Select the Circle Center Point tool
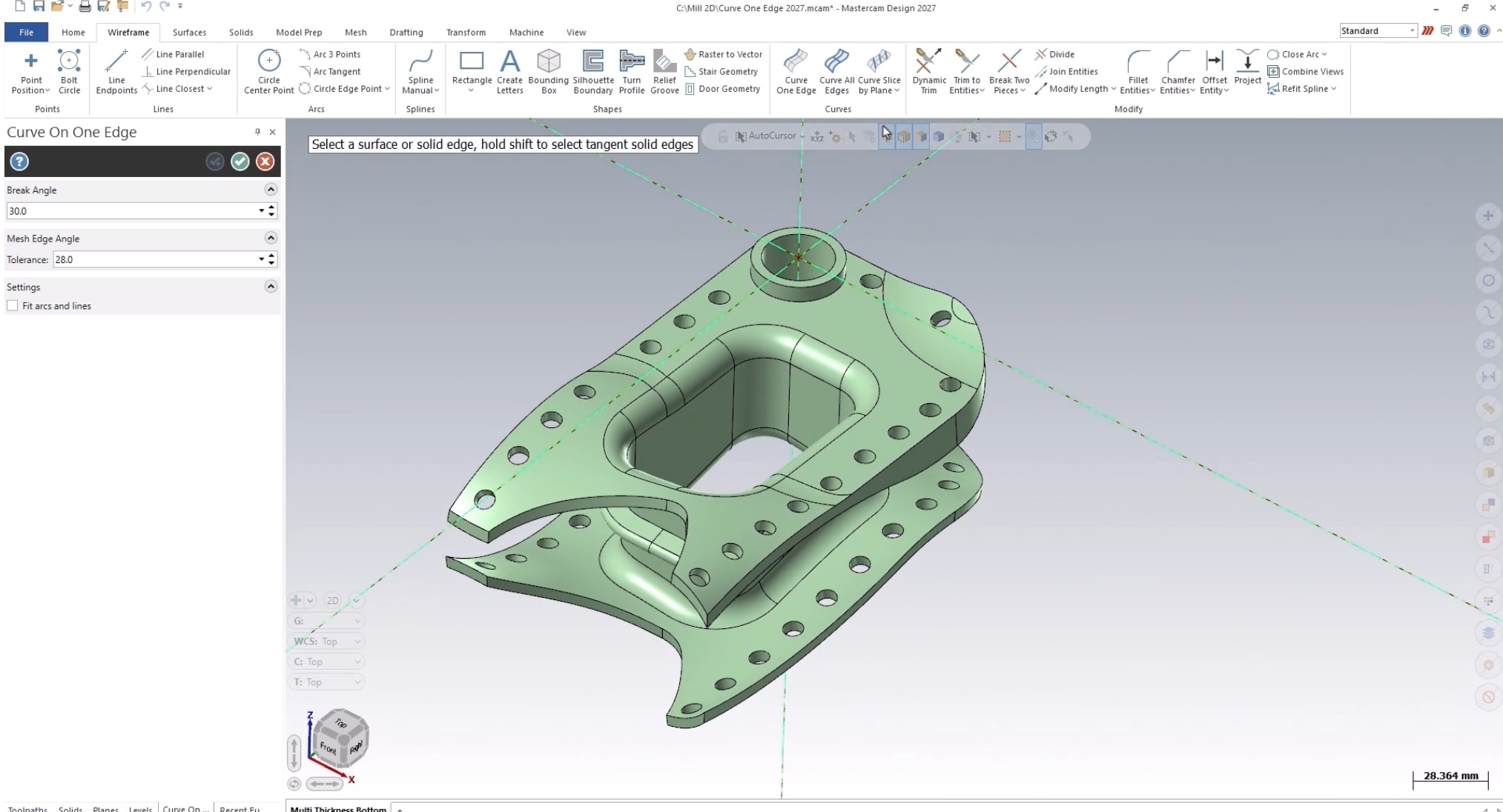 (x=268, y=72)
